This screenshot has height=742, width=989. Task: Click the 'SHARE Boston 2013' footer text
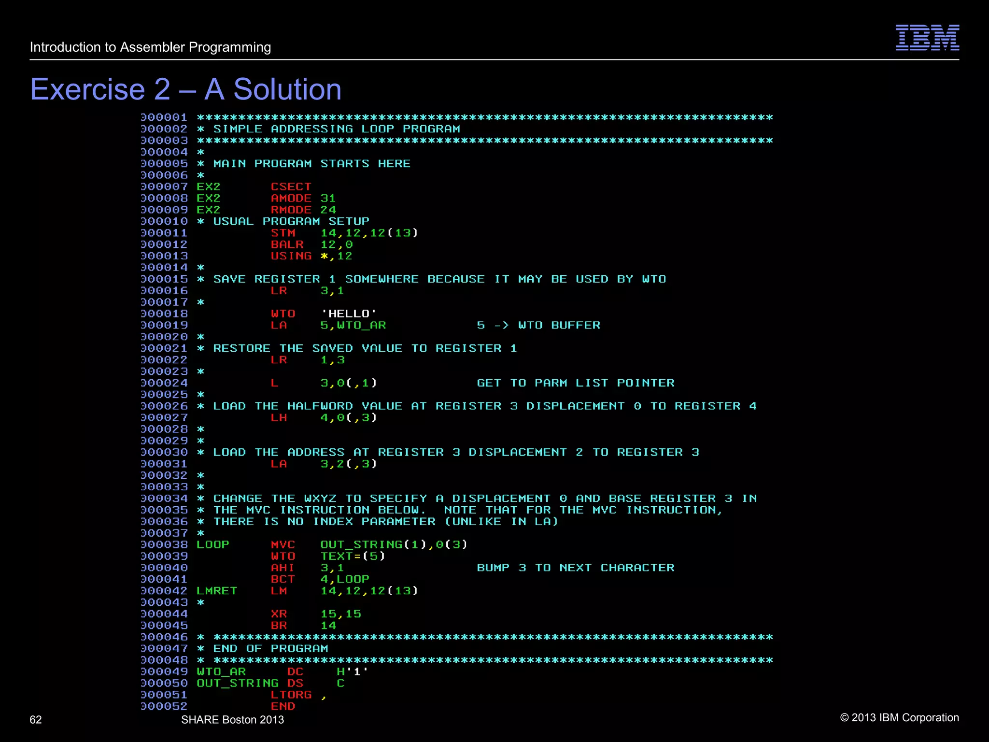[233, 720]
